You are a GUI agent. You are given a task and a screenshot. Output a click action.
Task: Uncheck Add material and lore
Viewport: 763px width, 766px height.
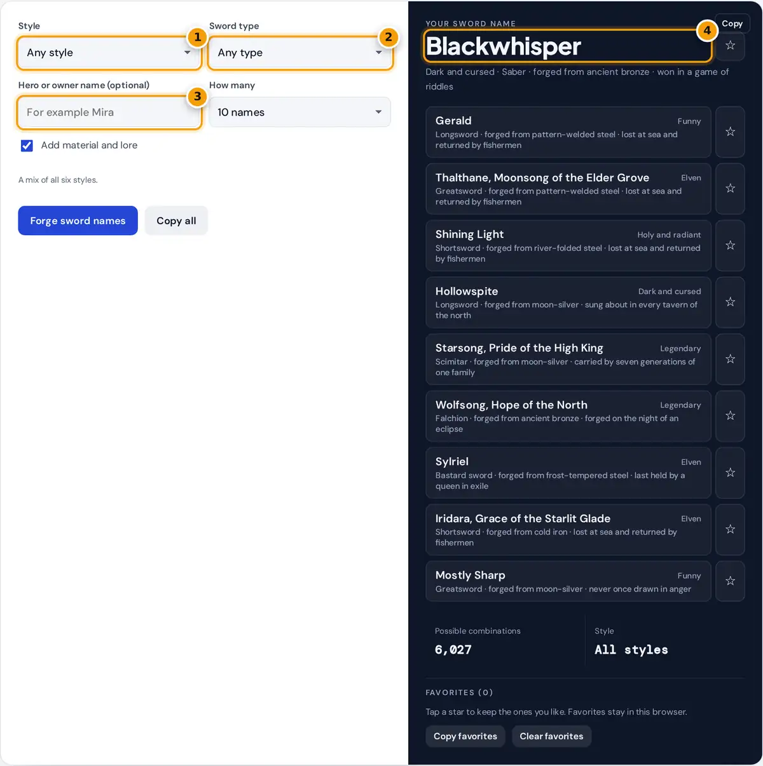point(27,145)
